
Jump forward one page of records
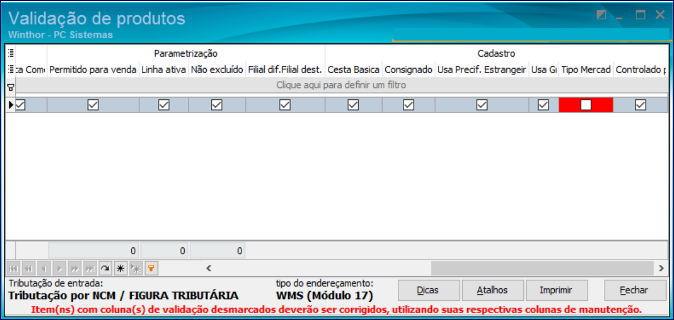pos(75,269)
